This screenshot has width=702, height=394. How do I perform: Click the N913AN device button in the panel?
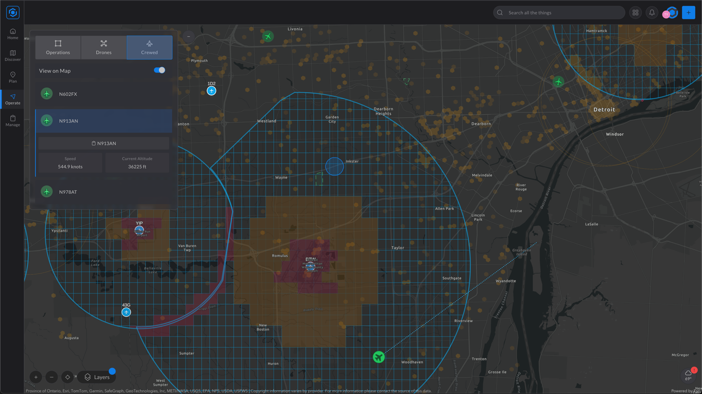coord(103,143)
